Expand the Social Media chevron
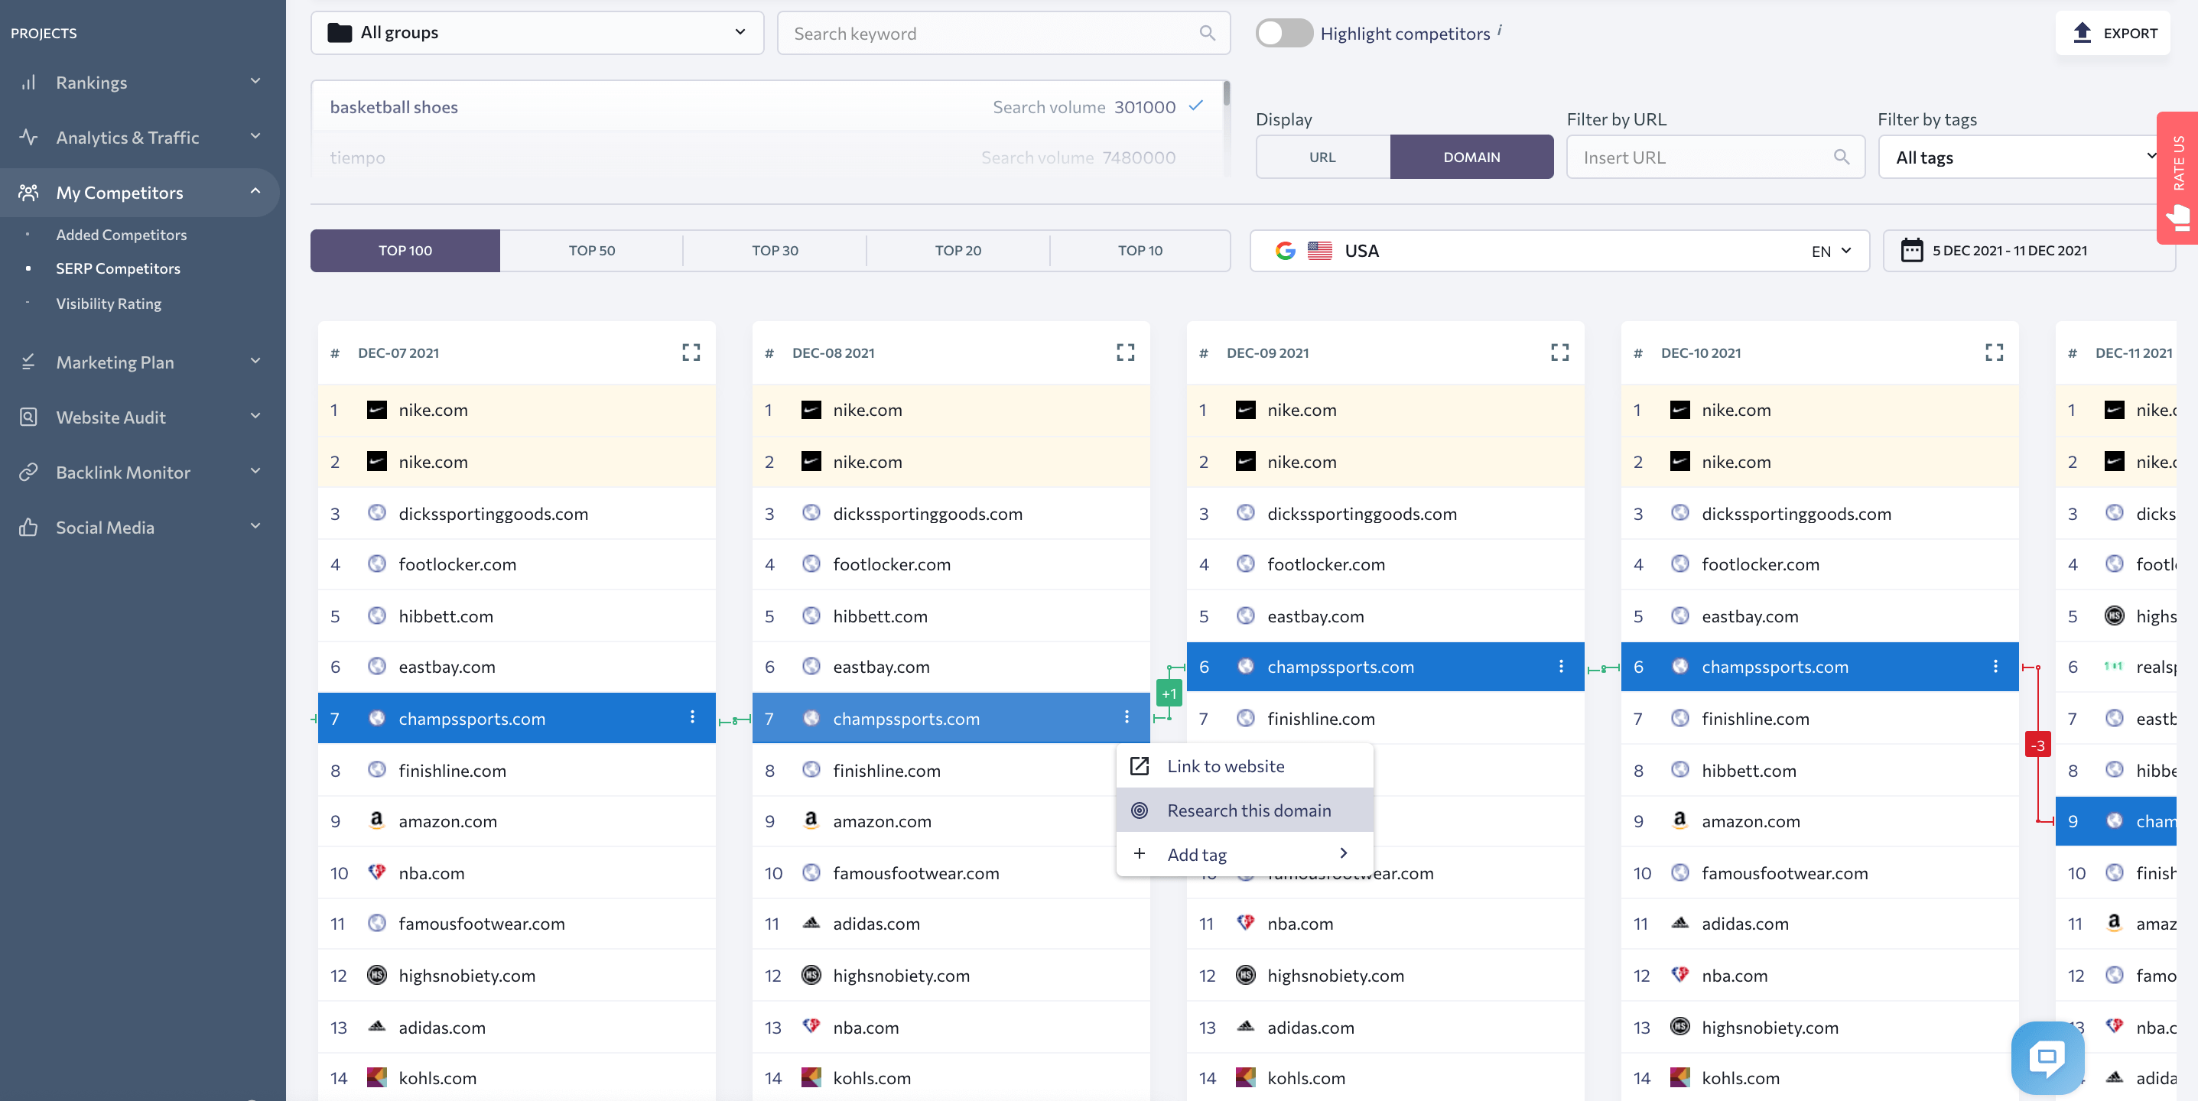The height and width of the screenshot is (1101, 2198). [255, 526]
